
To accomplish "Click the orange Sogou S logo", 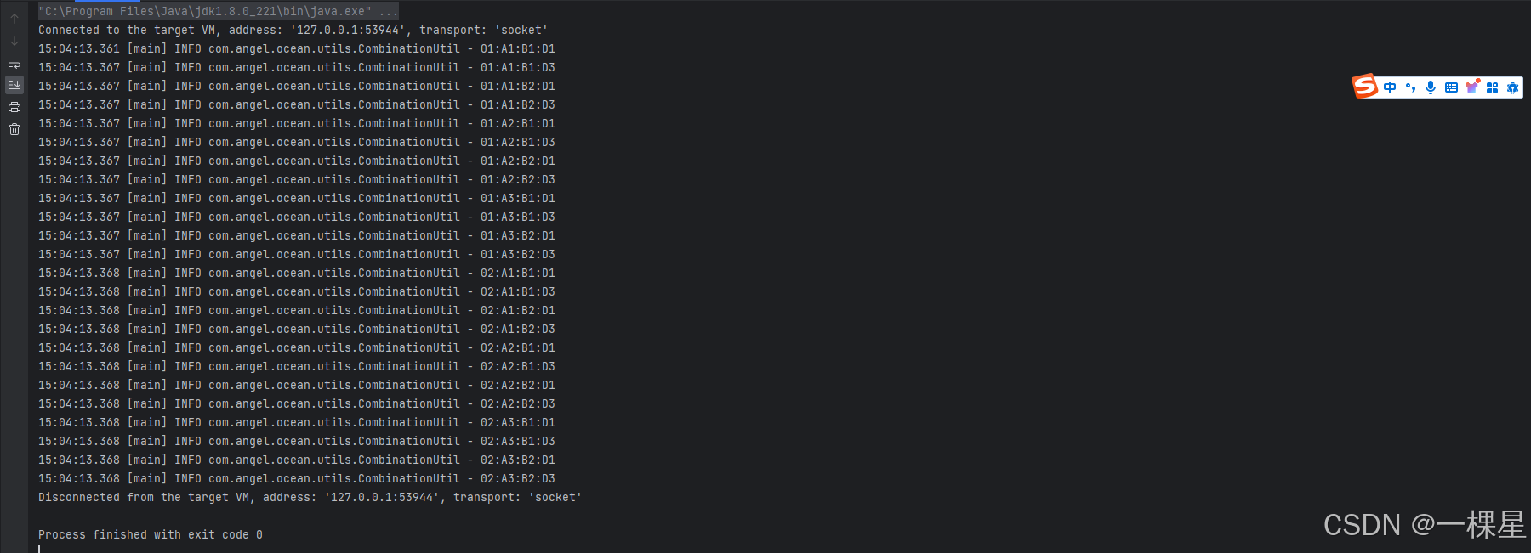I will tap(1365, 87).
